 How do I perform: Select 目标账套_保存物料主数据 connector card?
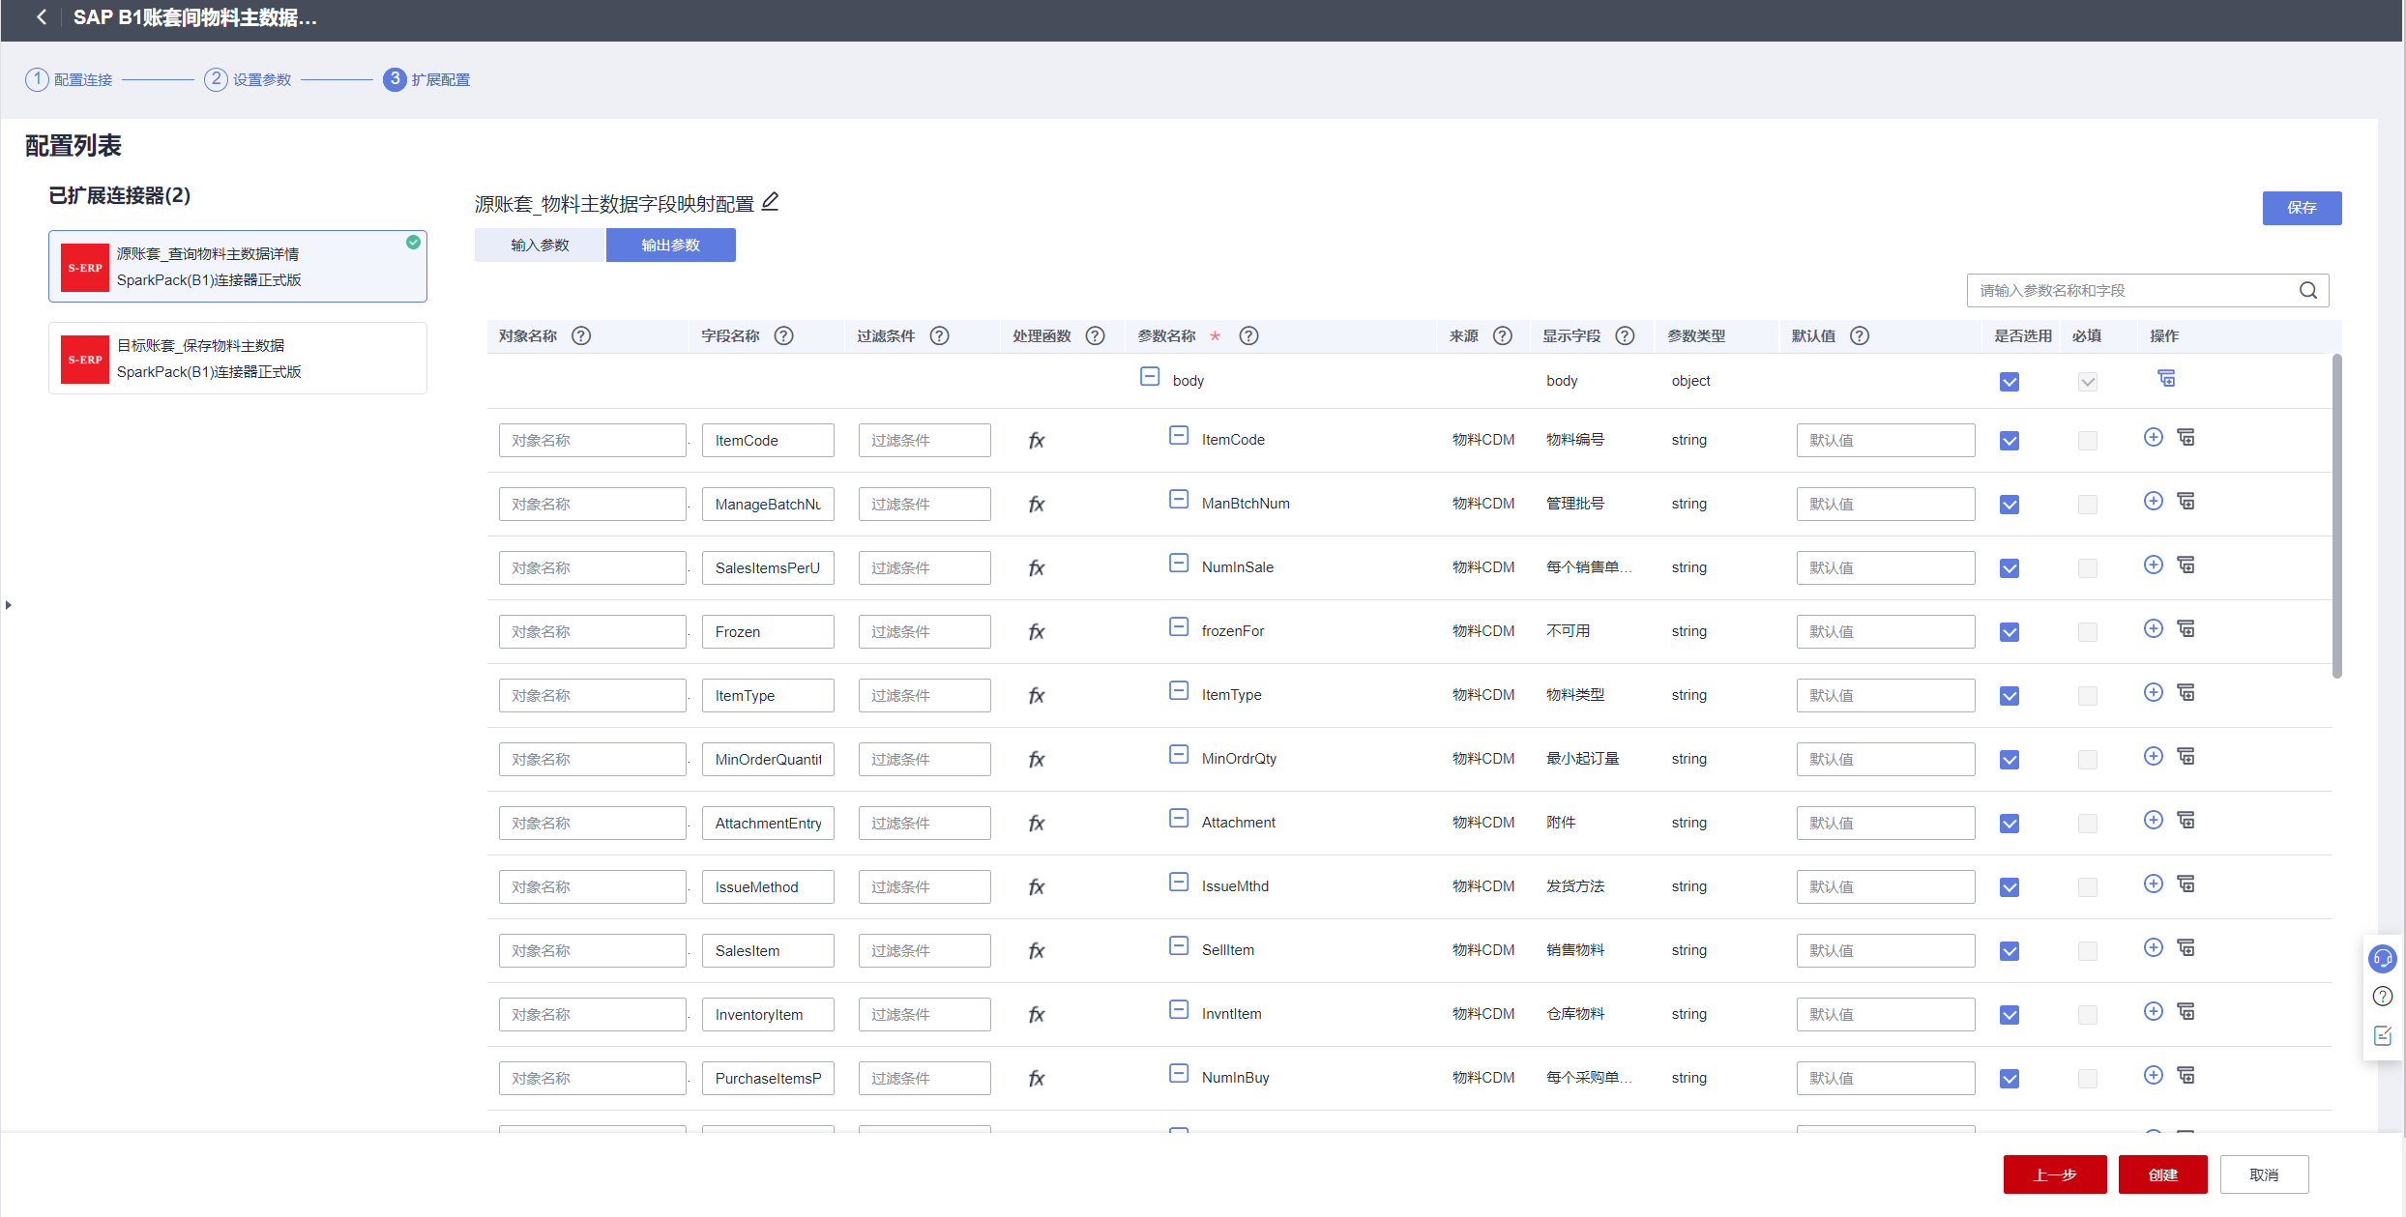click(x=238, y=359)
